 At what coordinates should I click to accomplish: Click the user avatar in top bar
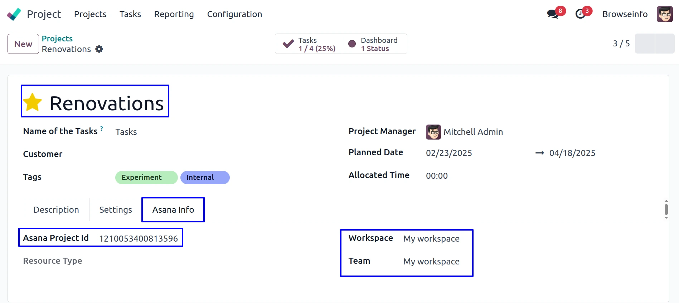point(665,14)
